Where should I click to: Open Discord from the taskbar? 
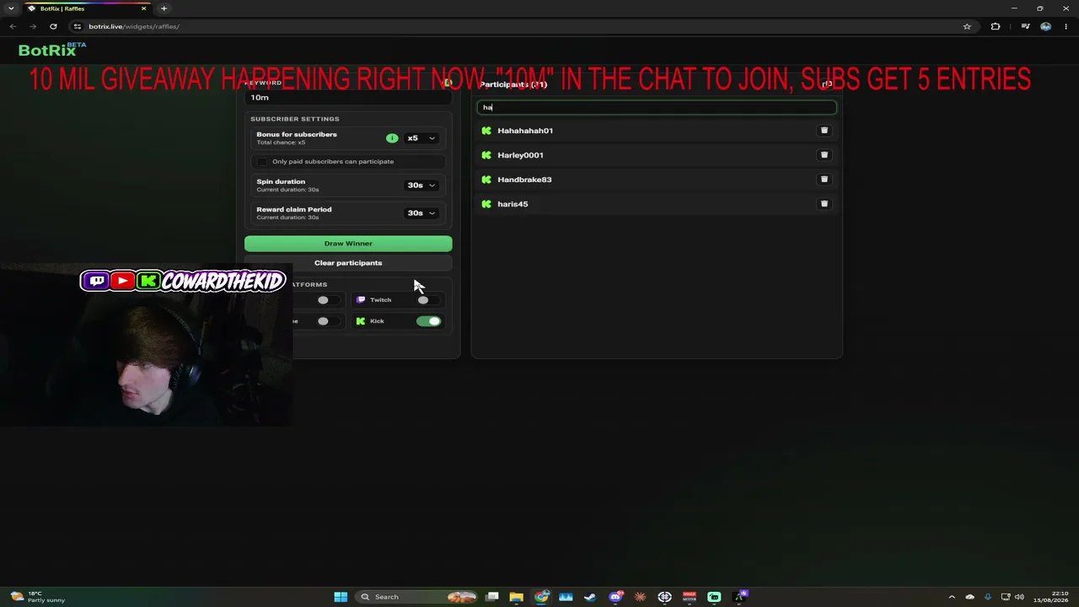click(x=616, y=597)
